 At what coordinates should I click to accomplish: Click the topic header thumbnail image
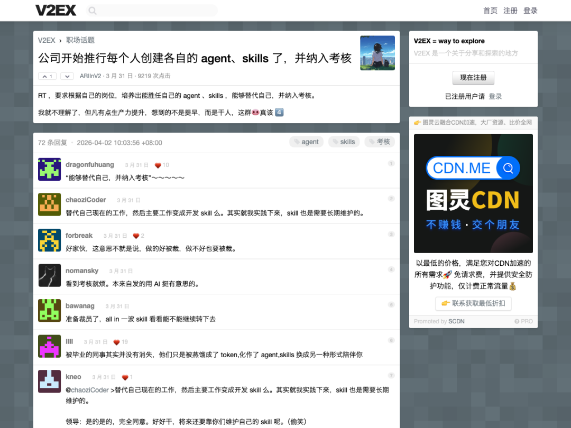[x=377, y=53]
